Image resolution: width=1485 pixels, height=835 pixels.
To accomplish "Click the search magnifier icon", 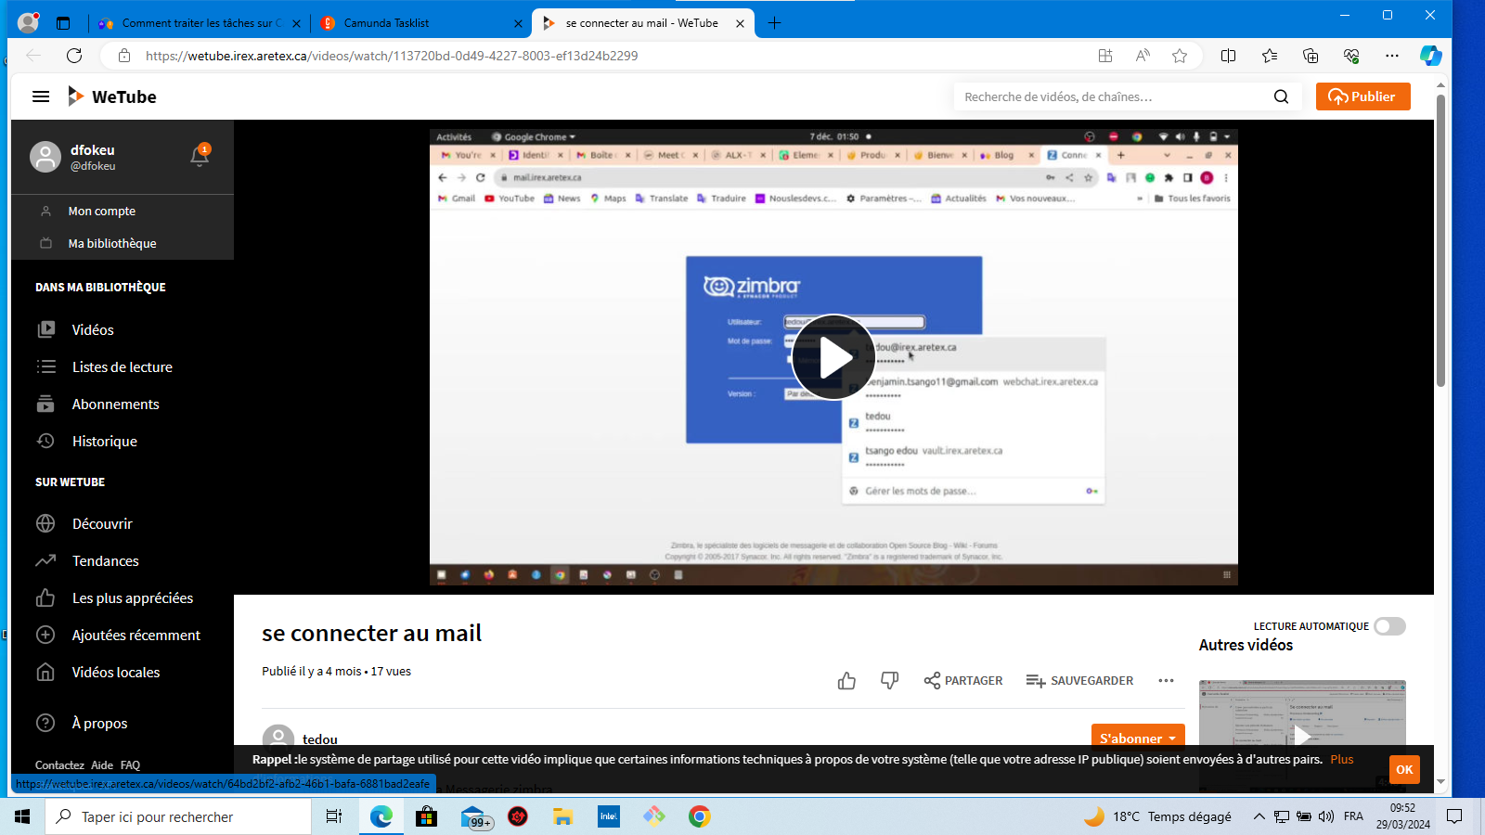I will pos(1281,96).
